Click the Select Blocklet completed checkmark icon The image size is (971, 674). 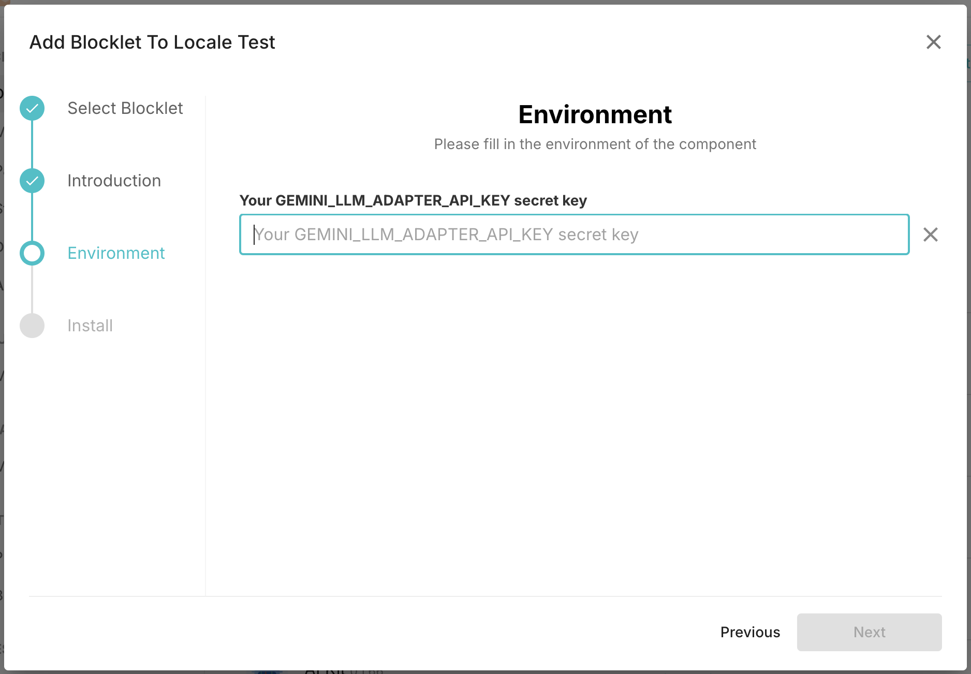(x=32, y=108)
